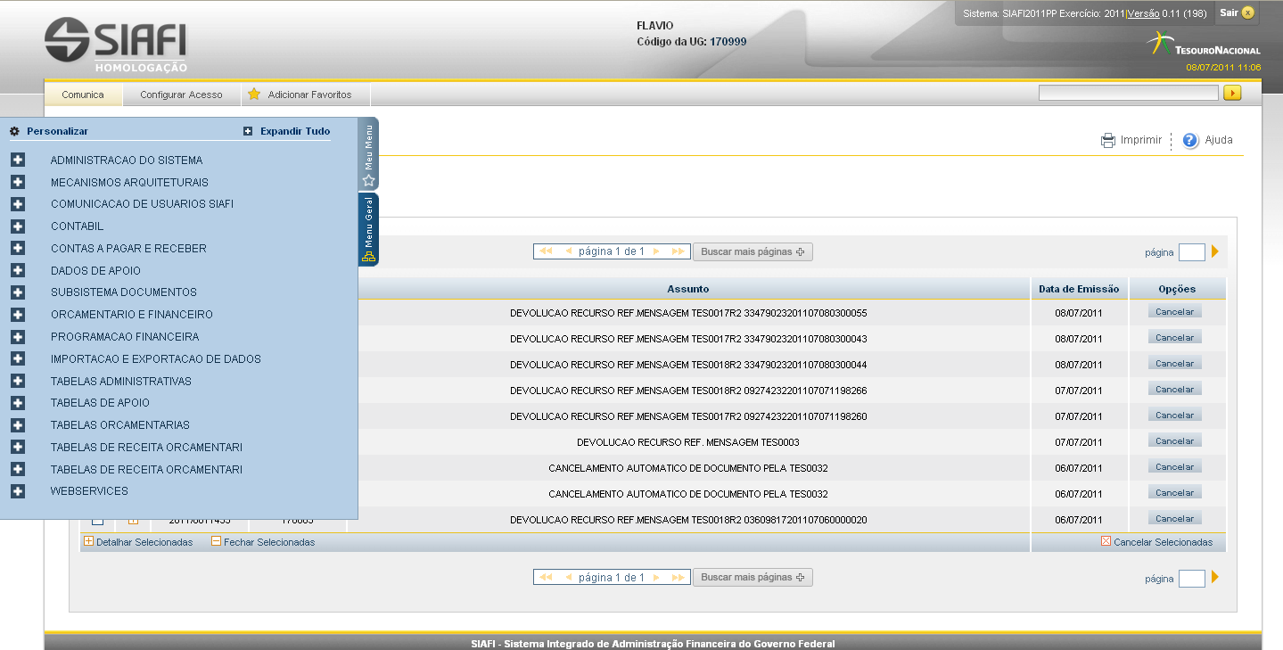
Task: Click the Fechar Selecionadas link text
Action: pos(269,542)
